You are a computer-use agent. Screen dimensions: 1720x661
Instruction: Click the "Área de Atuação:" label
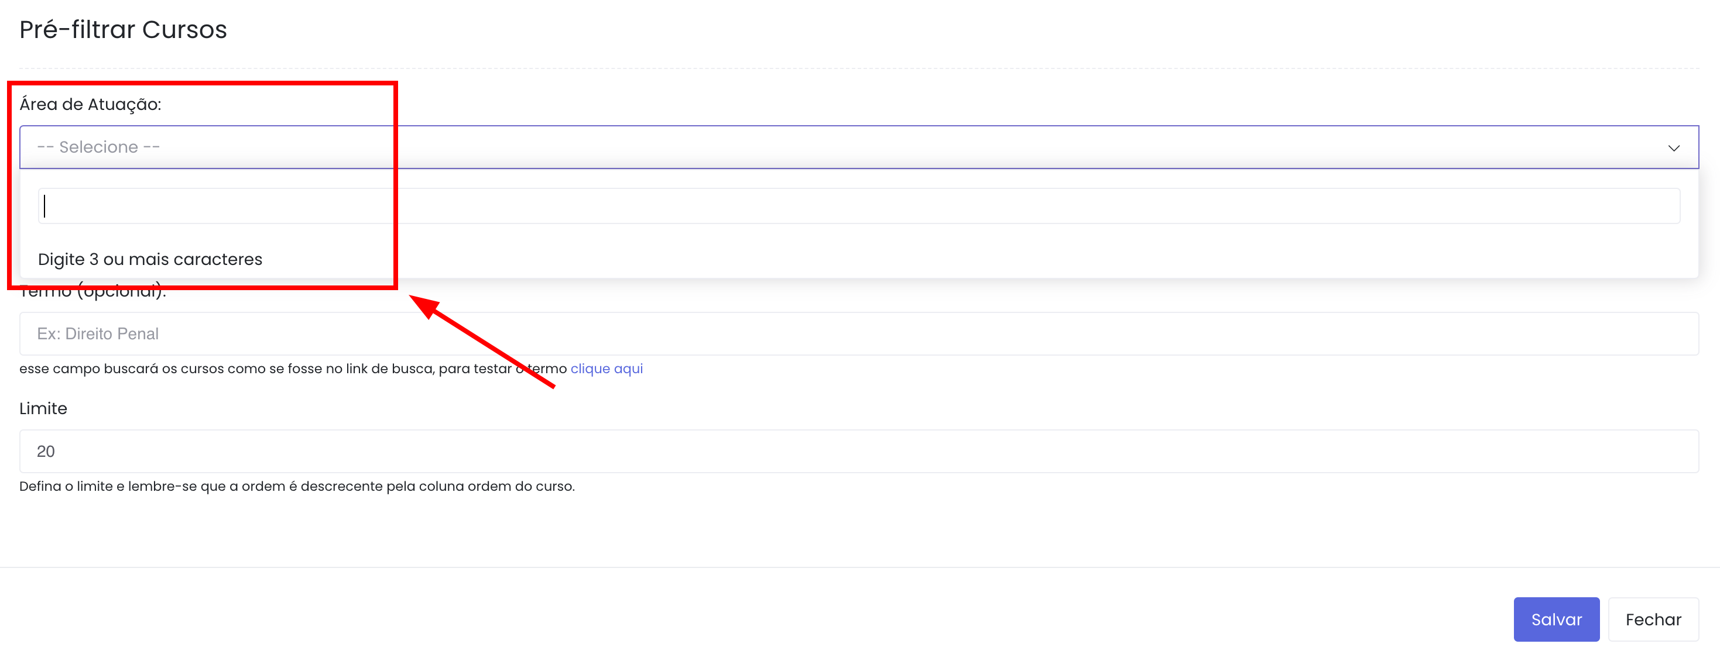[90, 104]
